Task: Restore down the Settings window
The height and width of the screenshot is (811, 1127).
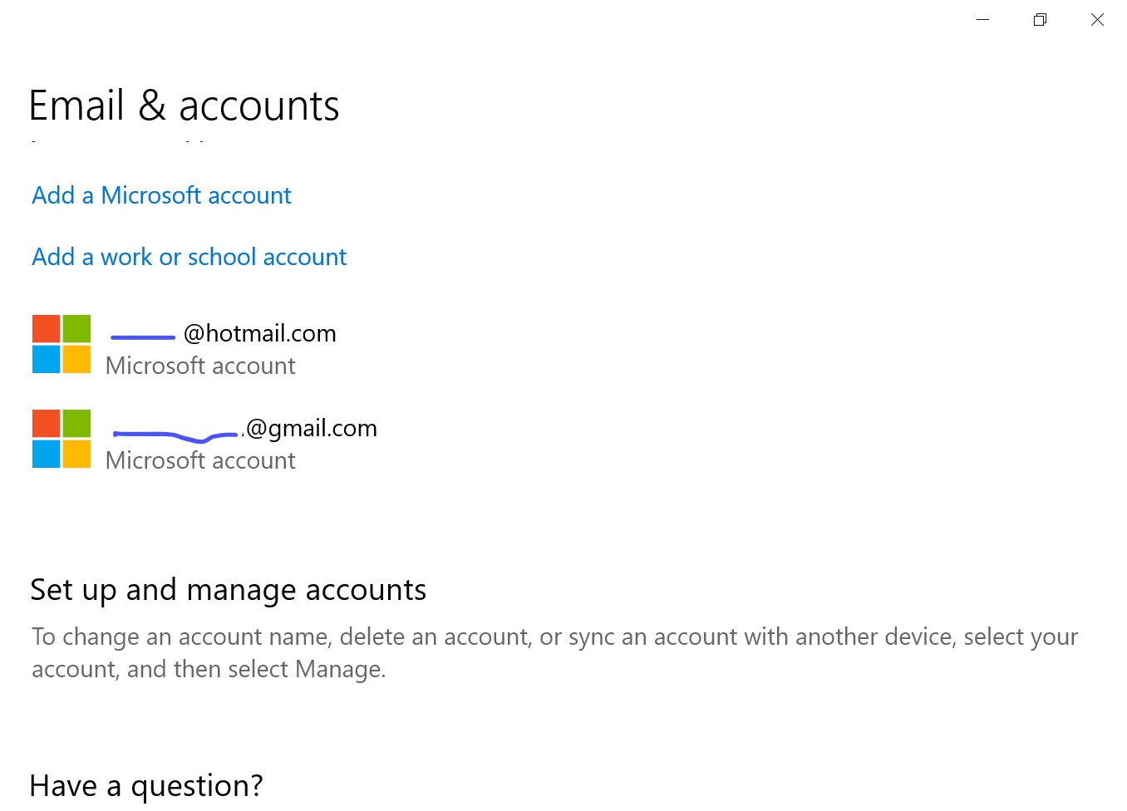Action: coord(1040,19)
